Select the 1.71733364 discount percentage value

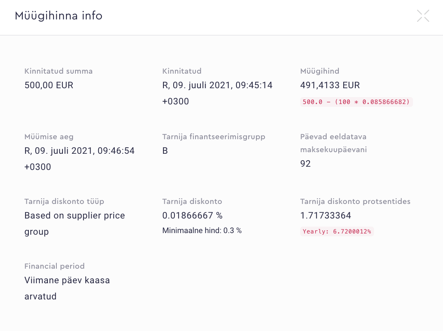coord(325,215)
